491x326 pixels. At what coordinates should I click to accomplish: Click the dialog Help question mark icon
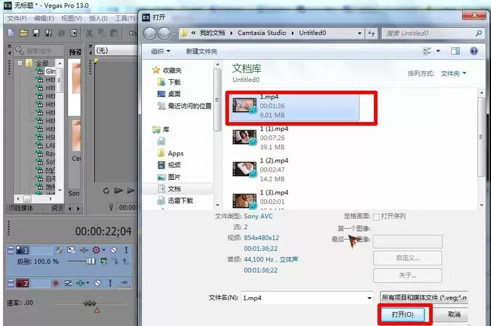(474, 51)
